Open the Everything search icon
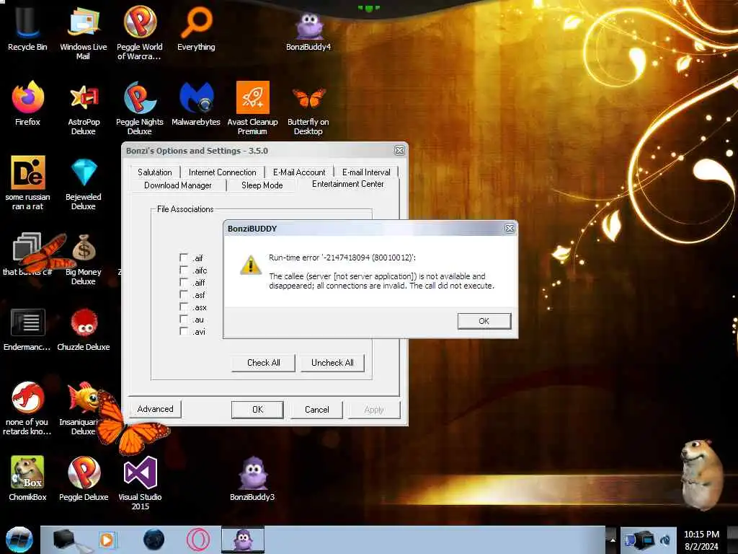This screenshot has height=554, width=738. (196, 28)
